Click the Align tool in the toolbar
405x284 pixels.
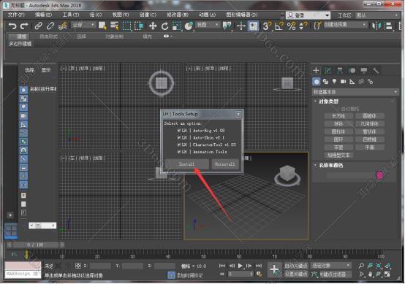[388, 26]
